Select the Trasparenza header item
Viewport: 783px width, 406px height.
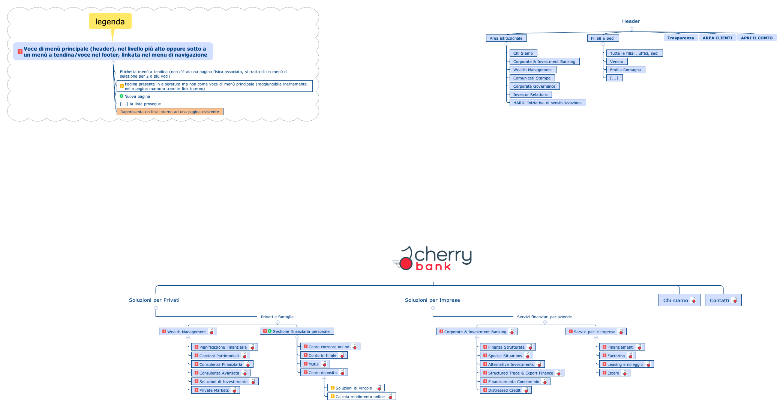[x=681, y=38]
